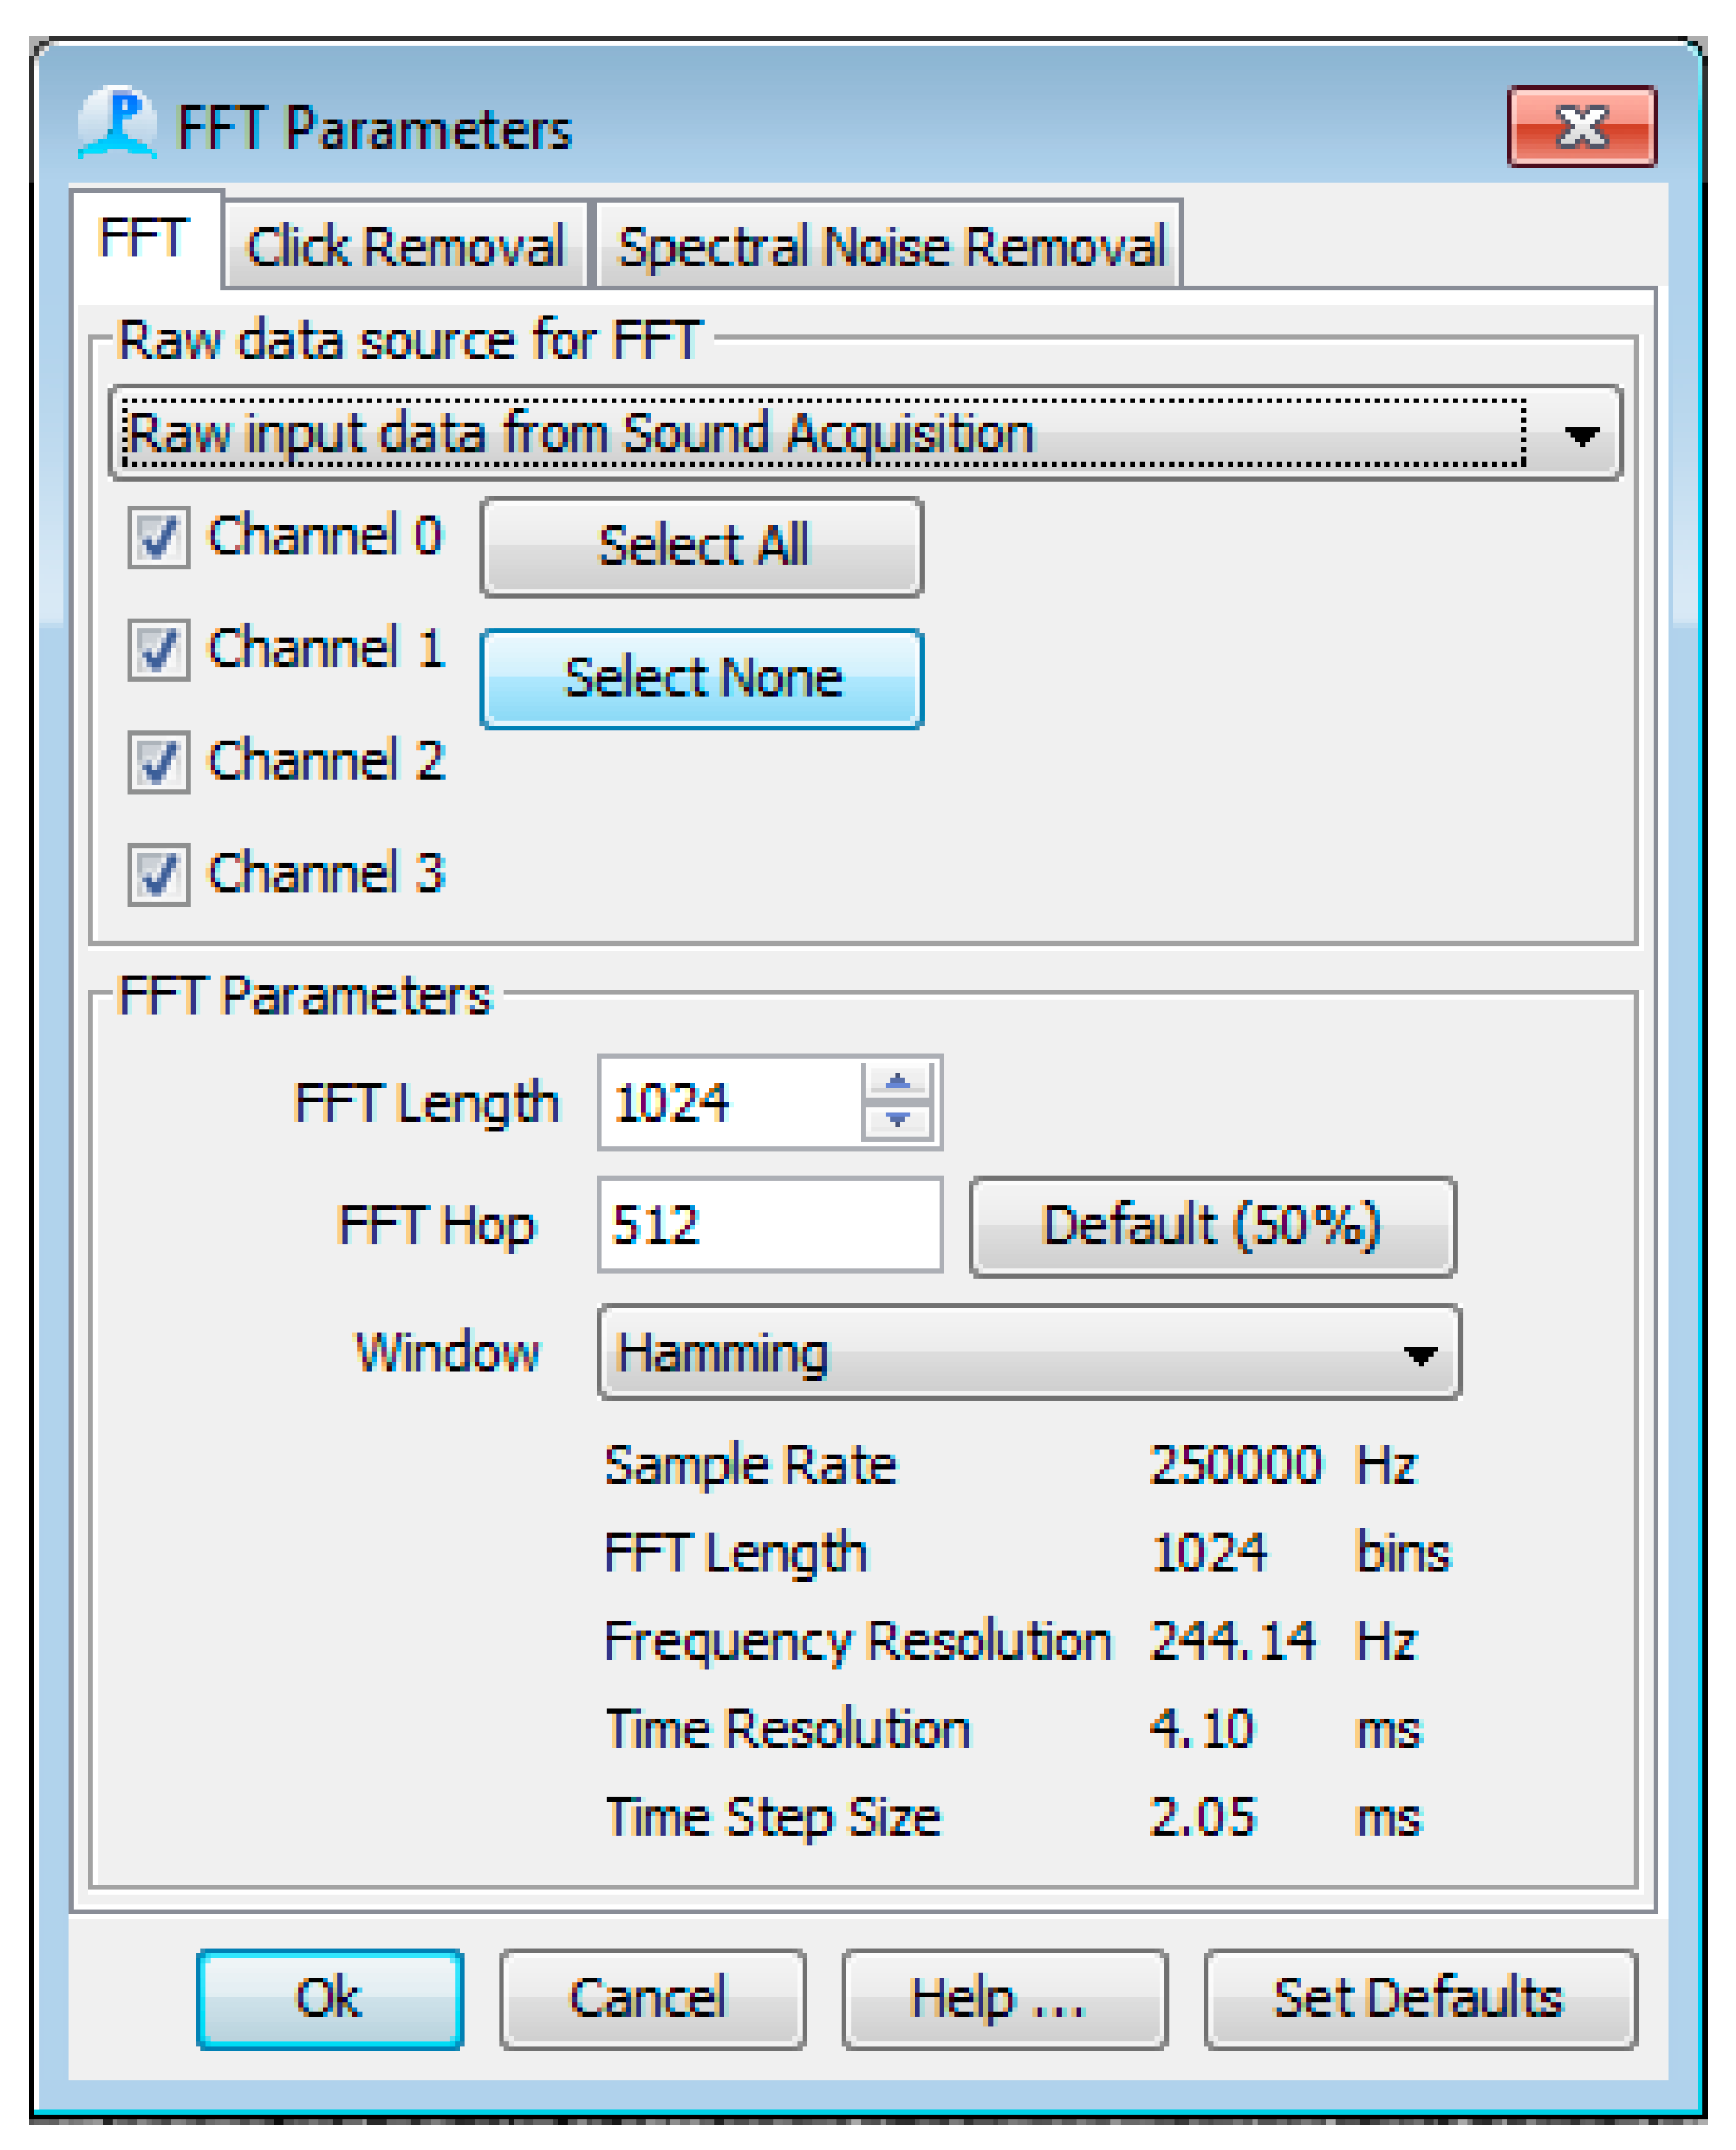Click the Set Defaults button
This screenshot has width=1736, height=2150.
point(1419,1998)
